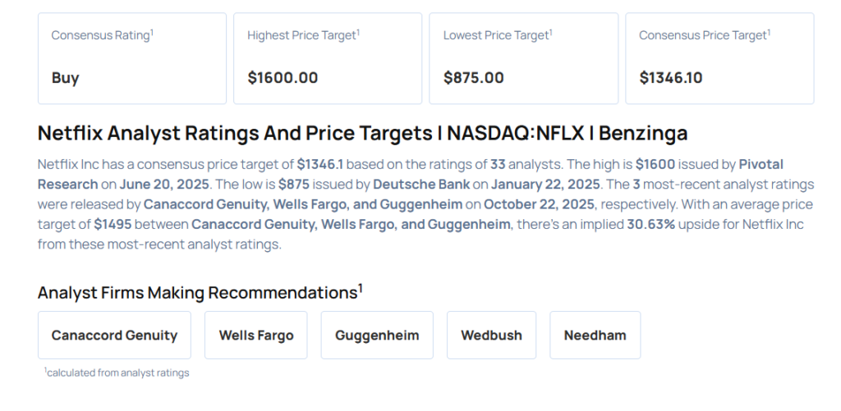
Task: Open the Lowest Price Target card
Action: coord(523,58)
